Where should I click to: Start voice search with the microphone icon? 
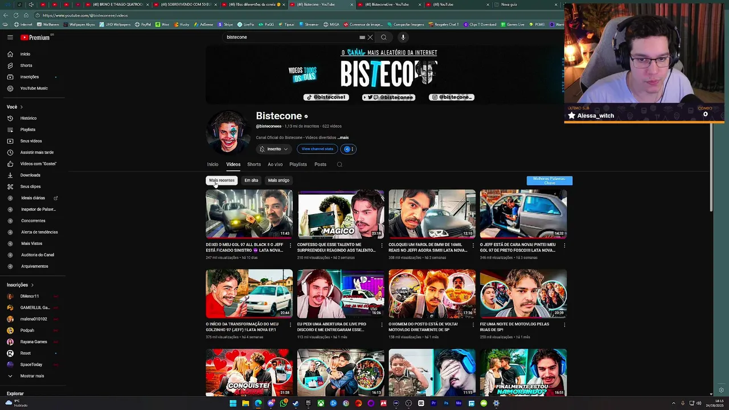(x=403, y=37)
